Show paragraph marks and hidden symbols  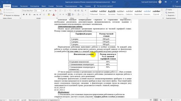(x=85, y=11)
